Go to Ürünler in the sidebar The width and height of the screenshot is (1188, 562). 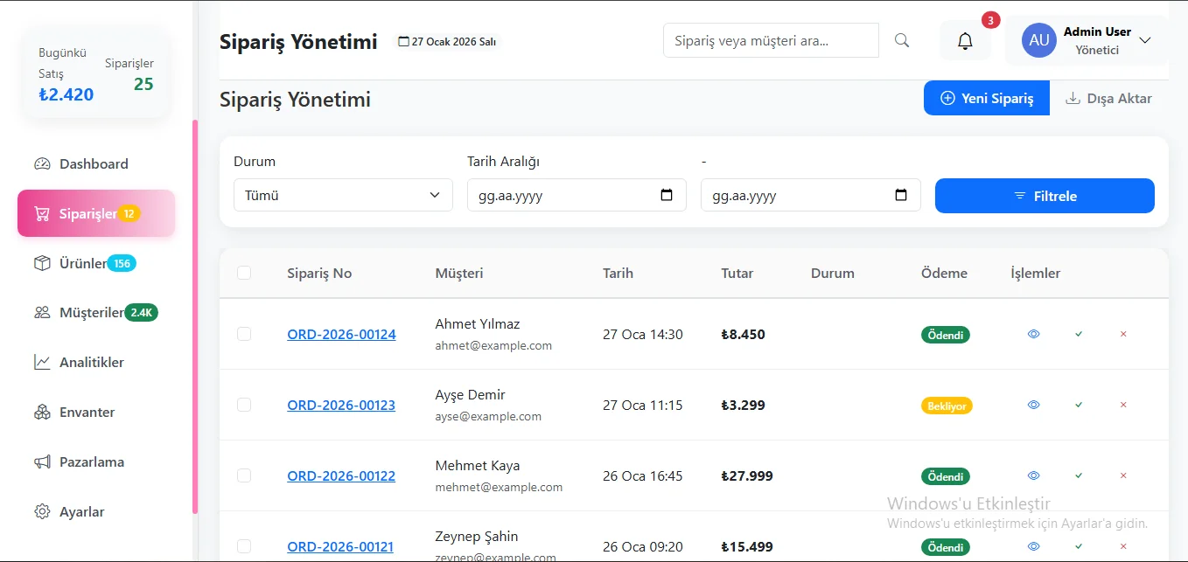click(x=83, y=263)
